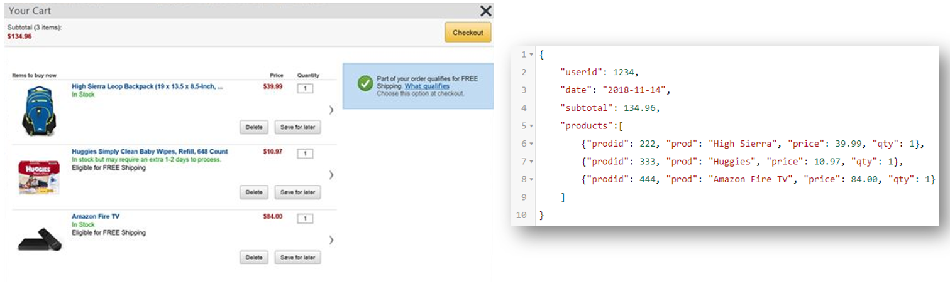Delete the Amazon Fire TV item

click(254, 258)
